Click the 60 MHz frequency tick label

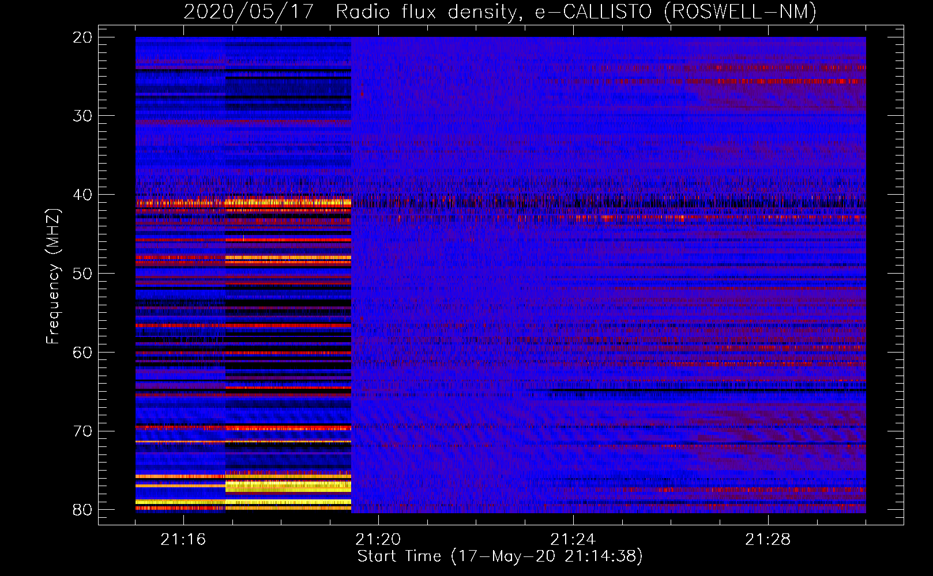click(82, 352)
